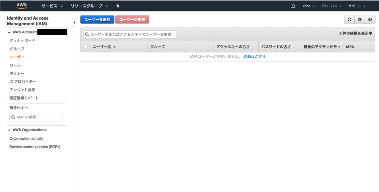Click 0 件の結果を表示中 text
Image resolution: width=379 pixels, height=192 pixels.
click(356, 33)
